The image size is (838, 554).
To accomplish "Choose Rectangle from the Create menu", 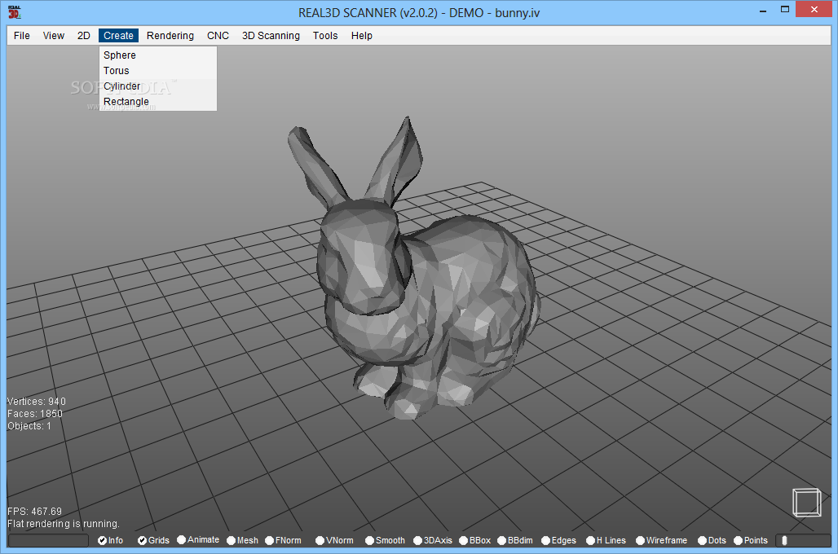I will (x=157, y=102).
